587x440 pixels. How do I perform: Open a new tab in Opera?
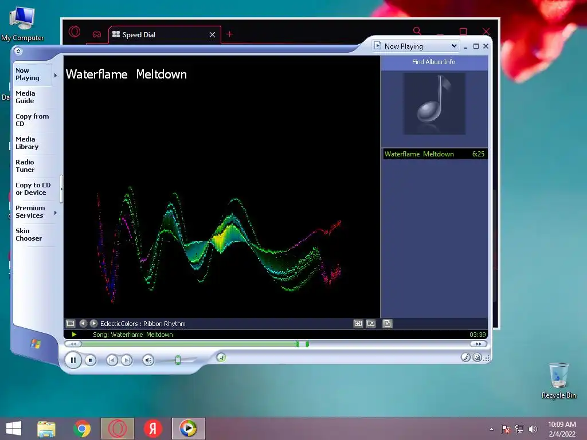coord(229,34)
